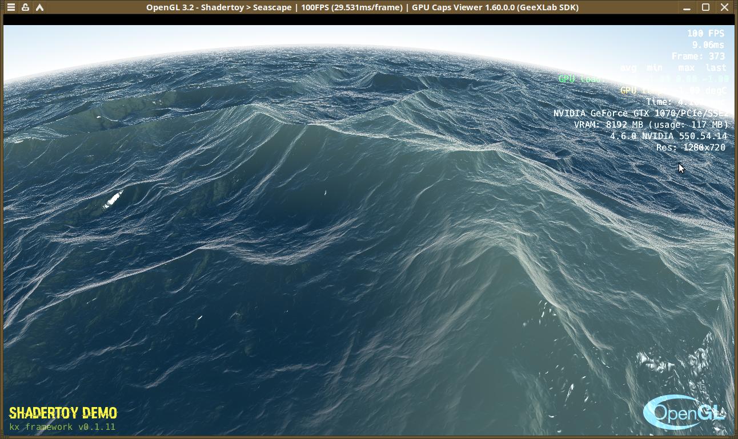Click the yellow 'GPU temp' label

pos(641,90)
